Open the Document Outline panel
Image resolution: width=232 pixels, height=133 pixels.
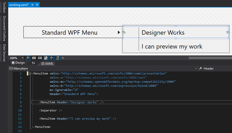(x=4, y=28)
